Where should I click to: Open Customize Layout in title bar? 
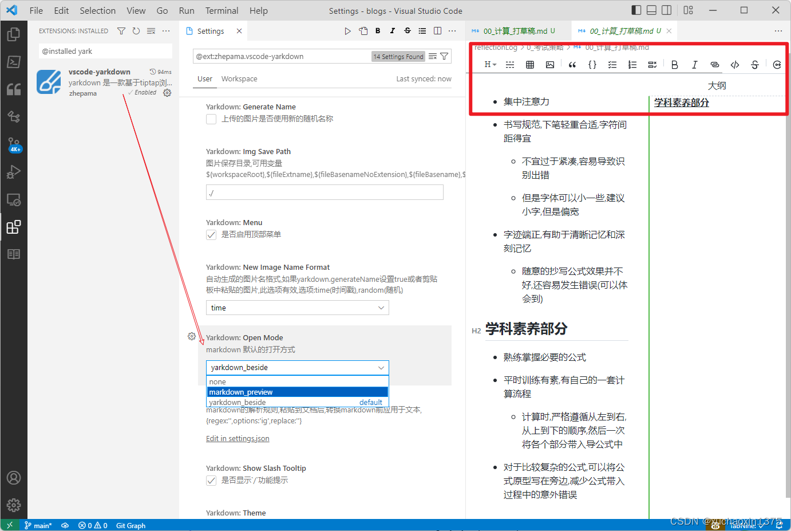689,10
